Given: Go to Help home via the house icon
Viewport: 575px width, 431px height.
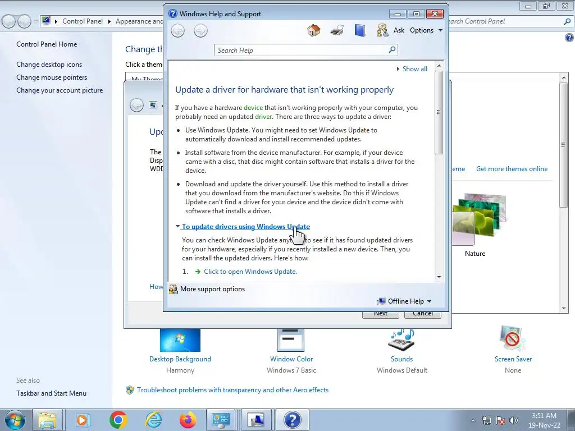Looking at the screenshot, I should point(313,30).
